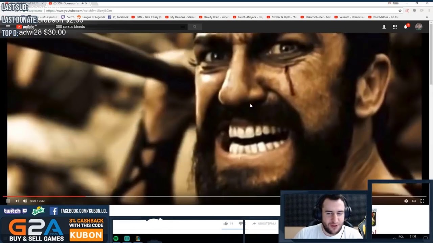
Task: Open the 'Beauty Brain' bookmark
Action: (214, 17)
